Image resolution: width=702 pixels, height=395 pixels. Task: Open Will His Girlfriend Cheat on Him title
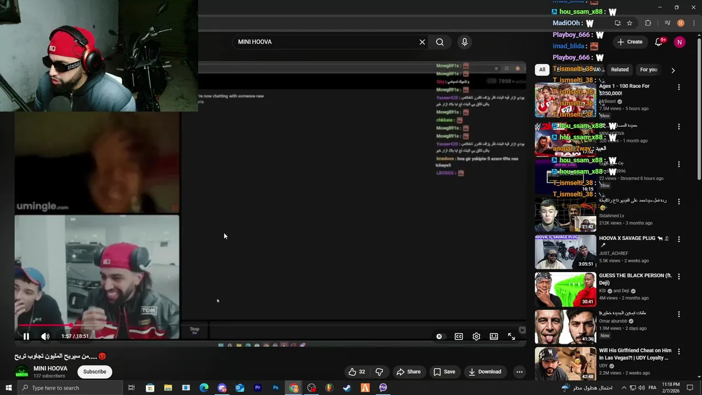(x=635, y=354)
